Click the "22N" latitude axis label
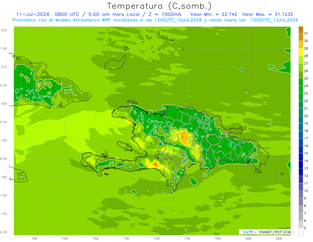Image resolution: width=313 pixels, height=242 pixels. (4, 30)
